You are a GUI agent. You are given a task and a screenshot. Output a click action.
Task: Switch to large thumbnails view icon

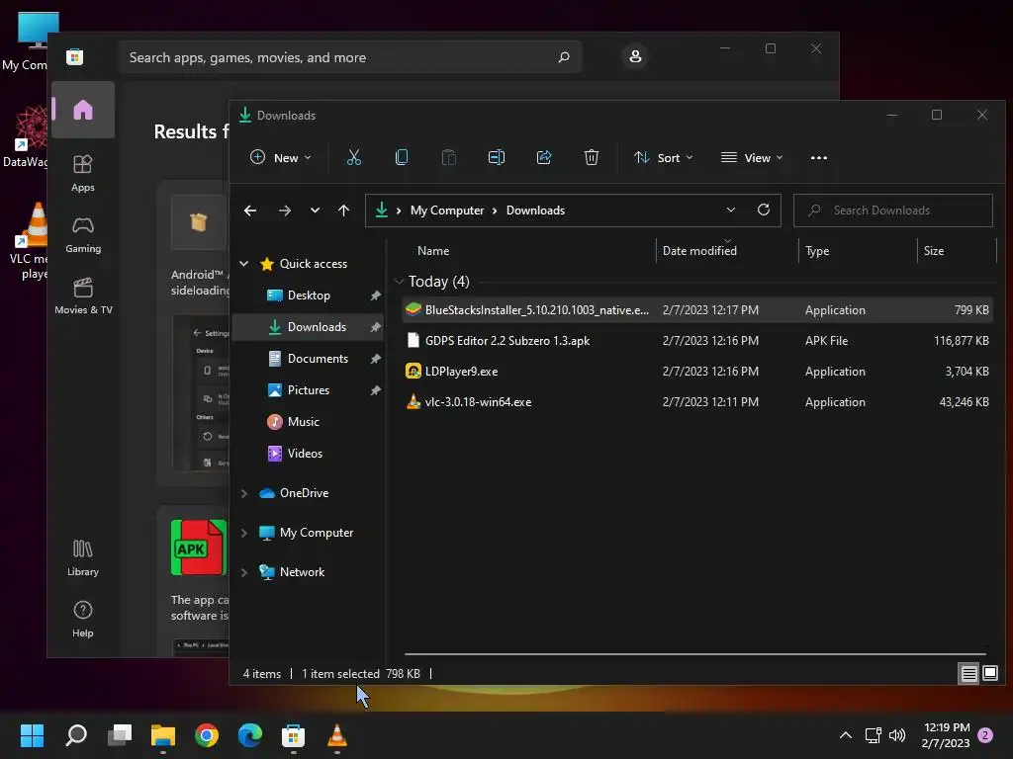(x=989, y=674)
